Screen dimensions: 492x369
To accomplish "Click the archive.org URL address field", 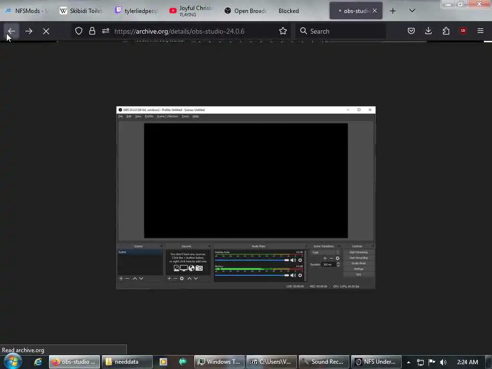I will (x=179, y=31).
